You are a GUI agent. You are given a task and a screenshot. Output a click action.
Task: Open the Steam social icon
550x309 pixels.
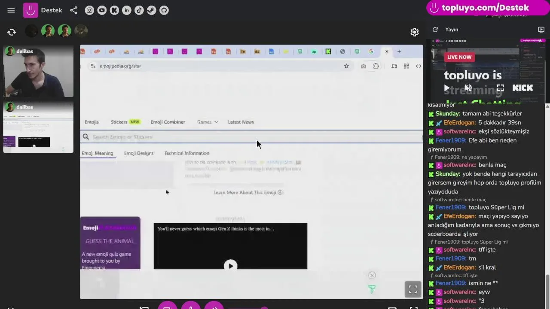pyautogui.click(x=152, y=10)
